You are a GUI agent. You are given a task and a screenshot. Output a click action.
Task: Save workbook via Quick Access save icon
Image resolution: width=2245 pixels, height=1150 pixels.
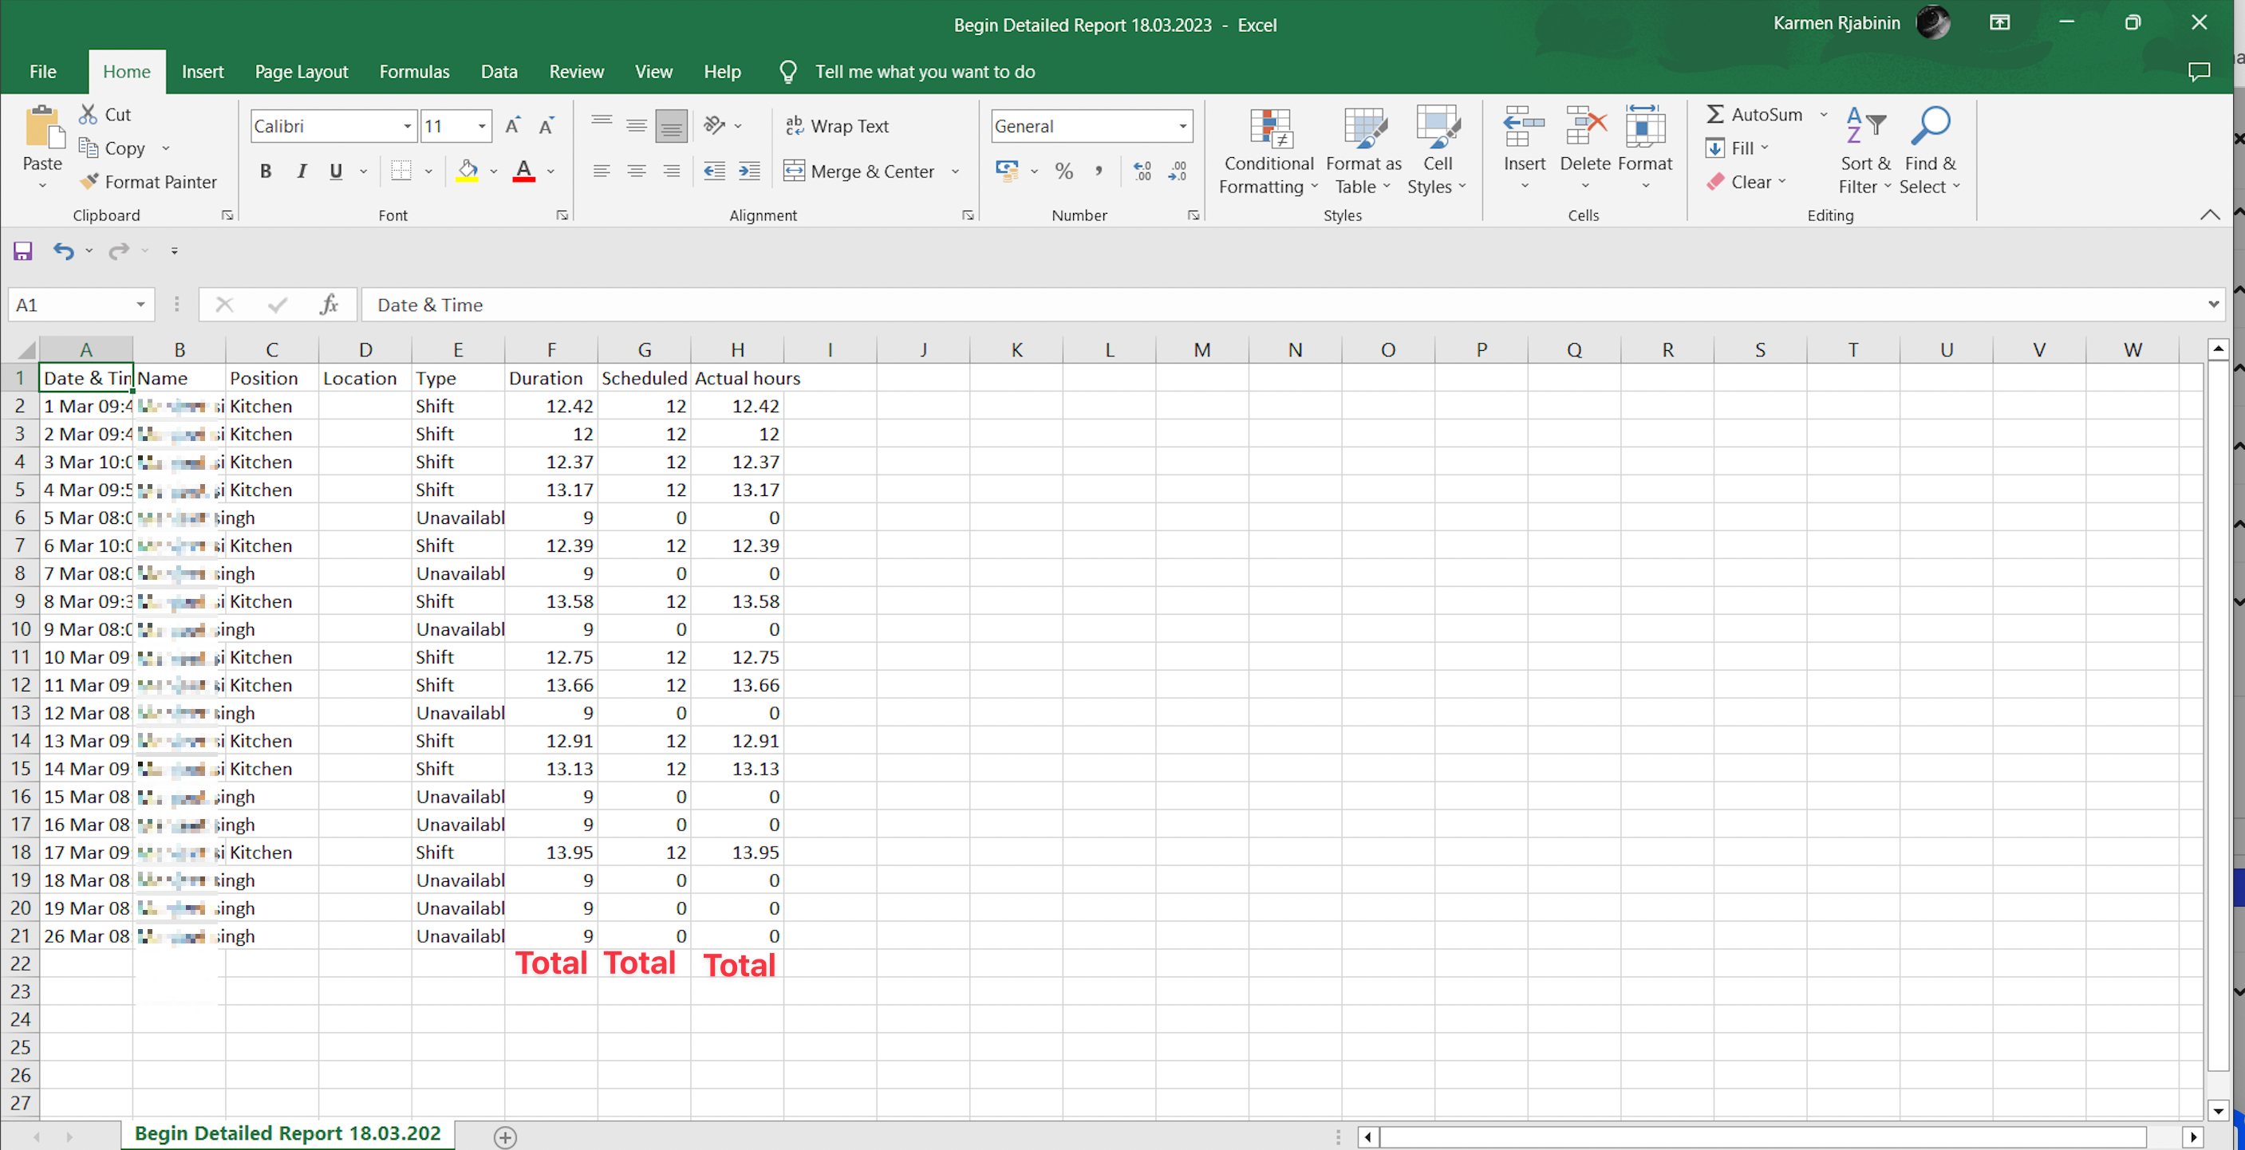[x=22, y=252]
